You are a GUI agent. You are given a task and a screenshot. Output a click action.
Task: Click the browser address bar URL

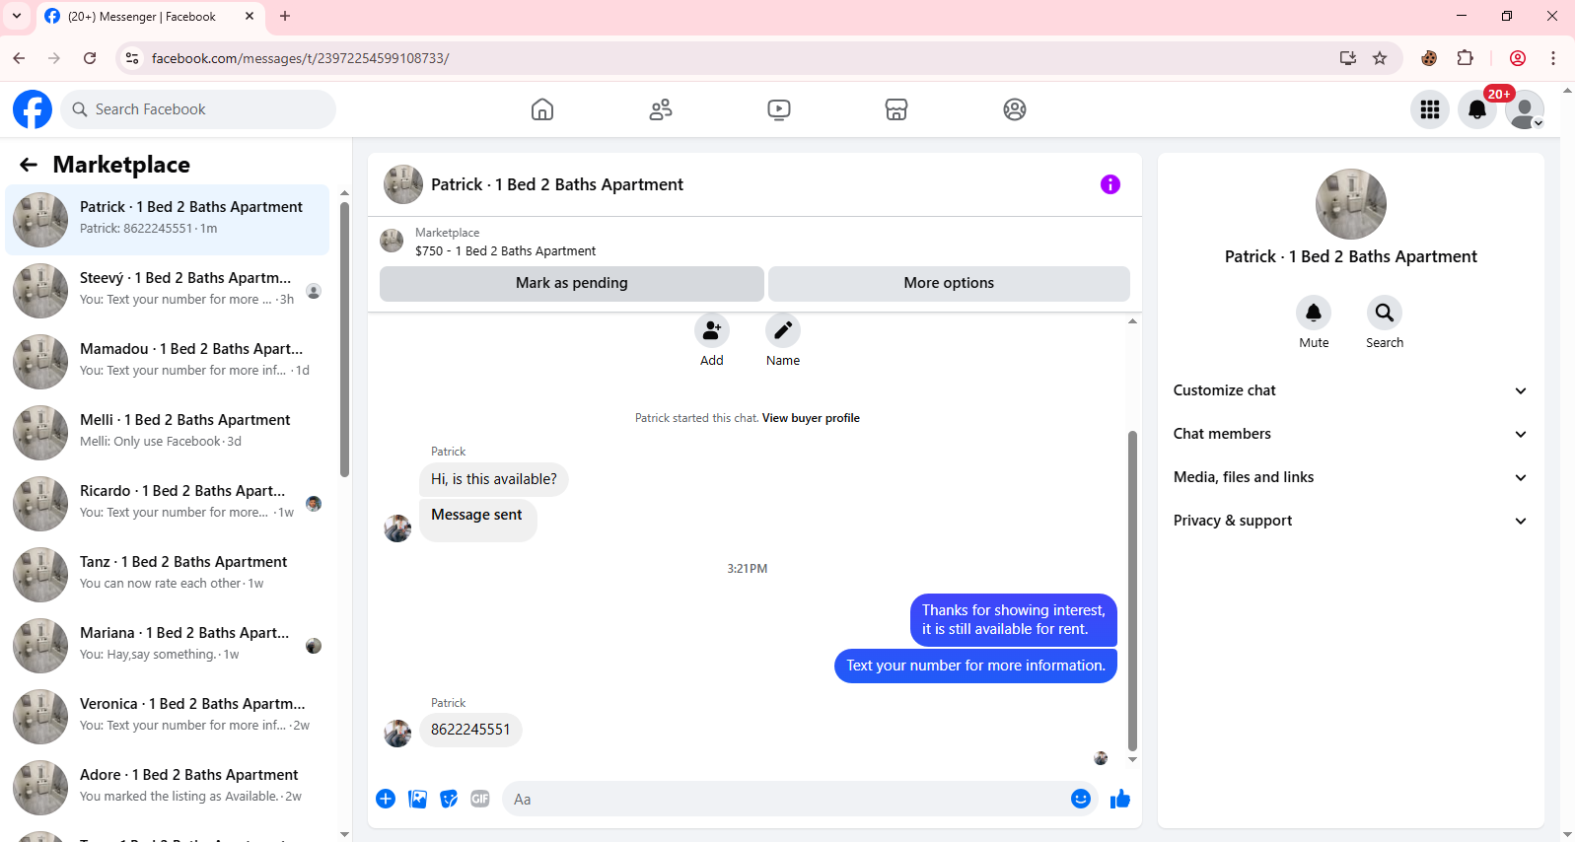300,58
